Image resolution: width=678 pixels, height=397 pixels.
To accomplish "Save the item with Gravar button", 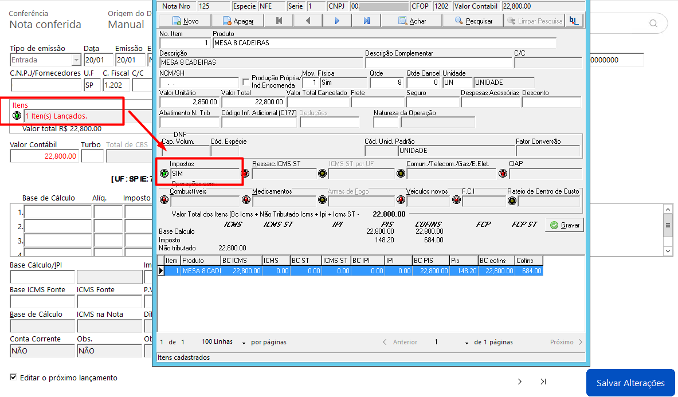I will [565, 225].
